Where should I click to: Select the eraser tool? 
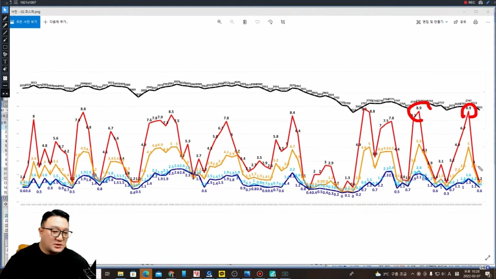coord(5,69)
